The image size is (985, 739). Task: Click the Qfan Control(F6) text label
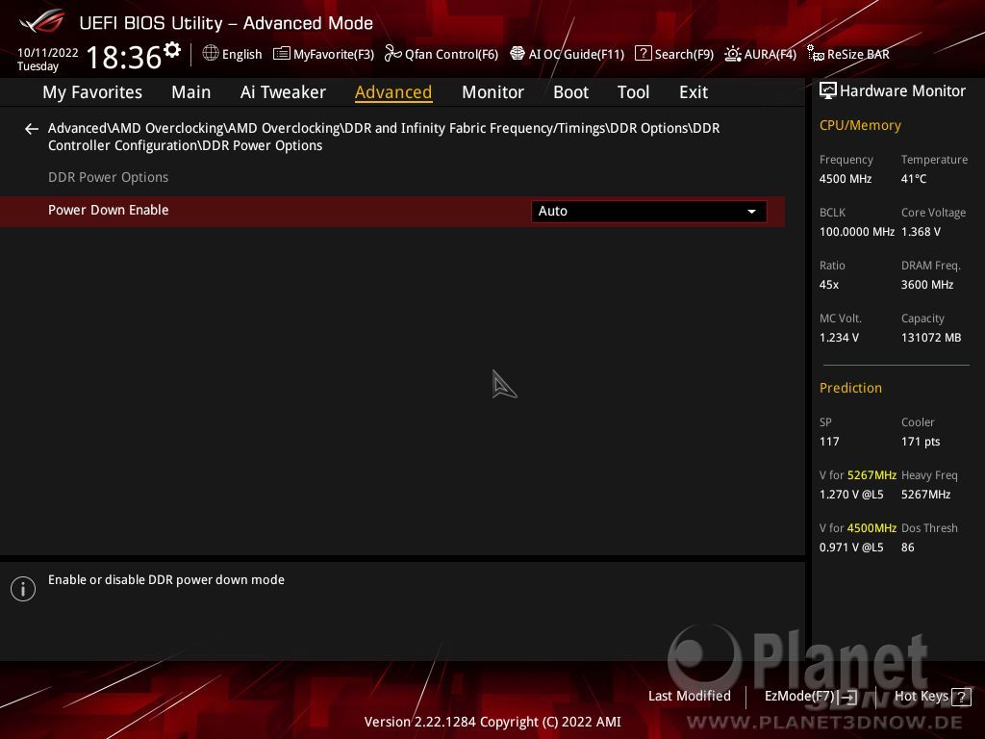tap(452, 55)
